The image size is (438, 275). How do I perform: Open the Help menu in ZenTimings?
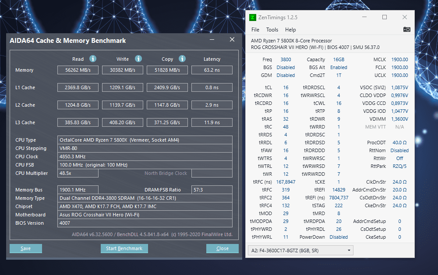(290, 30)
